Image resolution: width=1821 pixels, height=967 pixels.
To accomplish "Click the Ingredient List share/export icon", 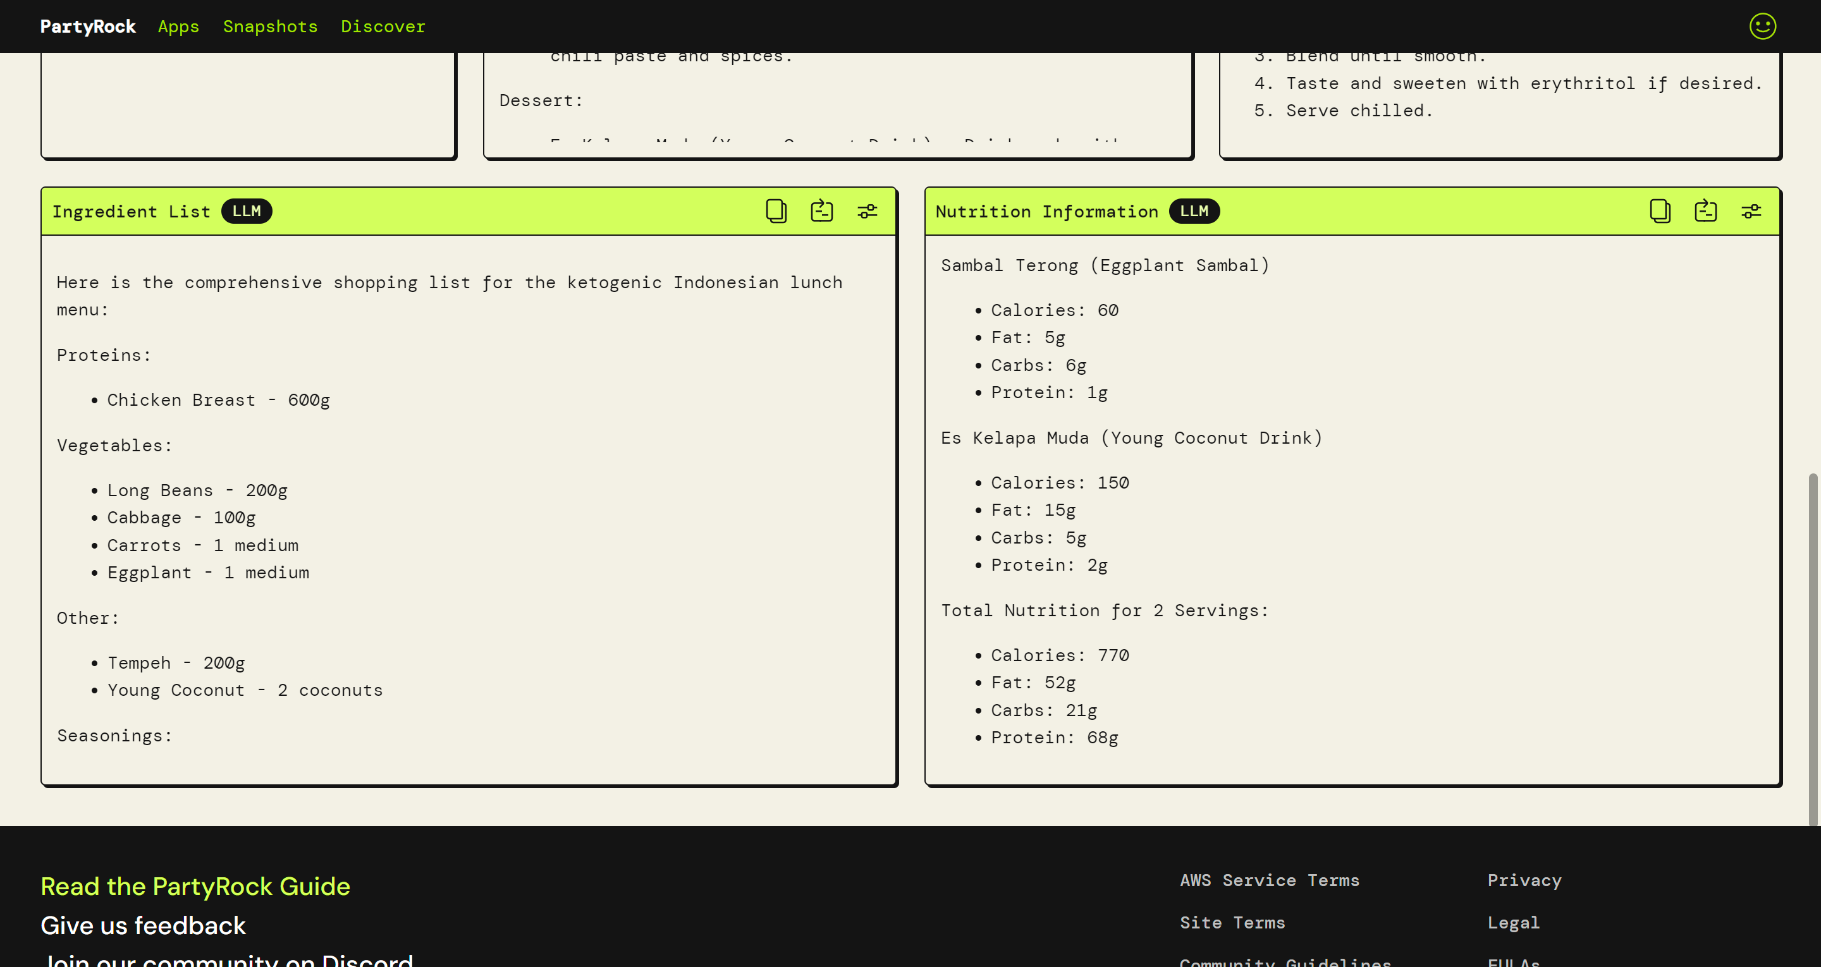I will pos(821,210).
